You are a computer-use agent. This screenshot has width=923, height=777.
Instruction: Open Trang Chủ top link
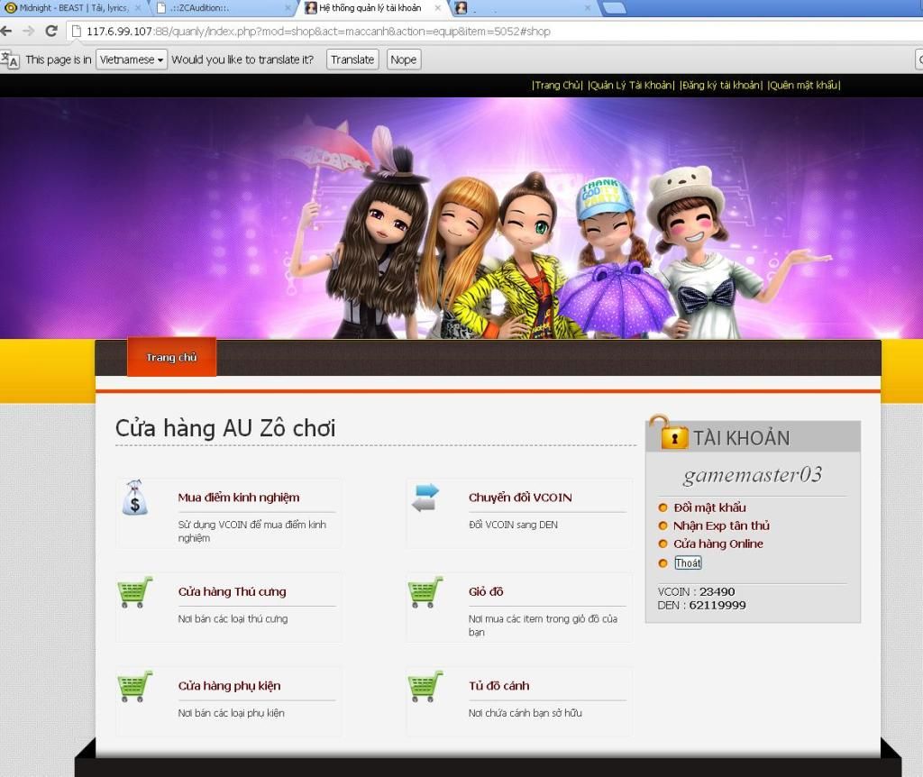[x=557, y=86]
